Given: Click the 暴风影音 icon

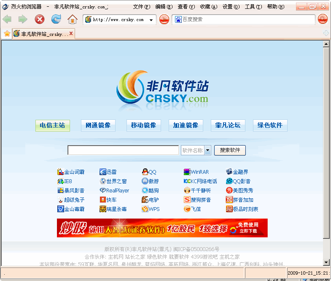Looking at the screenshot, I should (x=60, y=190).
